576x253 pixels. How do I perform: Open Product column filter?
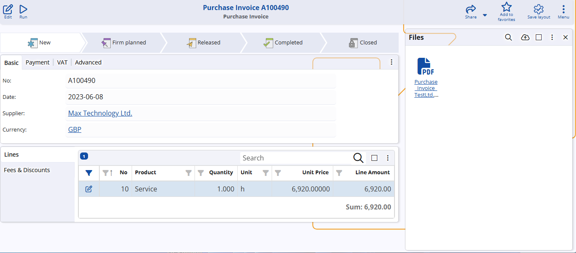coord(189,173)
